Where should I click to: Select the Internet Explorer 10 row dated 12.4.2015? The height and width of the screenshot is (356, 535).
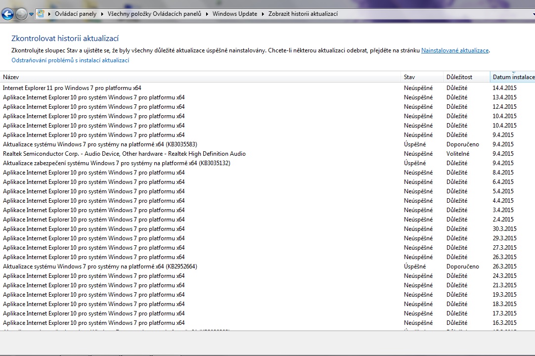tap(267, 107)
